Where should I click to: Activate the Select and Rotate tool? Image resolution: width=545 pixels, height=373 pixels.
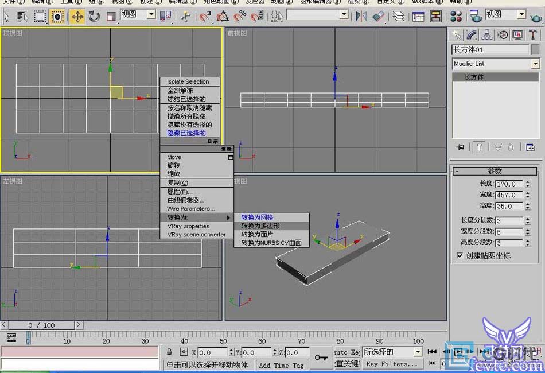tap(94, 16)
